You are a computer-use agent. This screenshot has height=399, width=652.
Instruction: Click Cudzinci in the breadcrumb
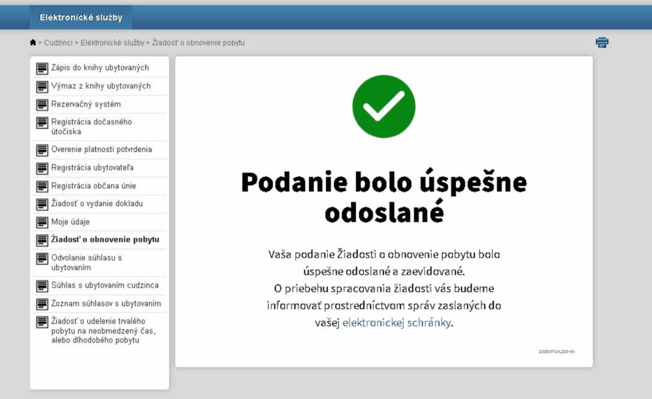pyautogui.click(x=57, y=43)
